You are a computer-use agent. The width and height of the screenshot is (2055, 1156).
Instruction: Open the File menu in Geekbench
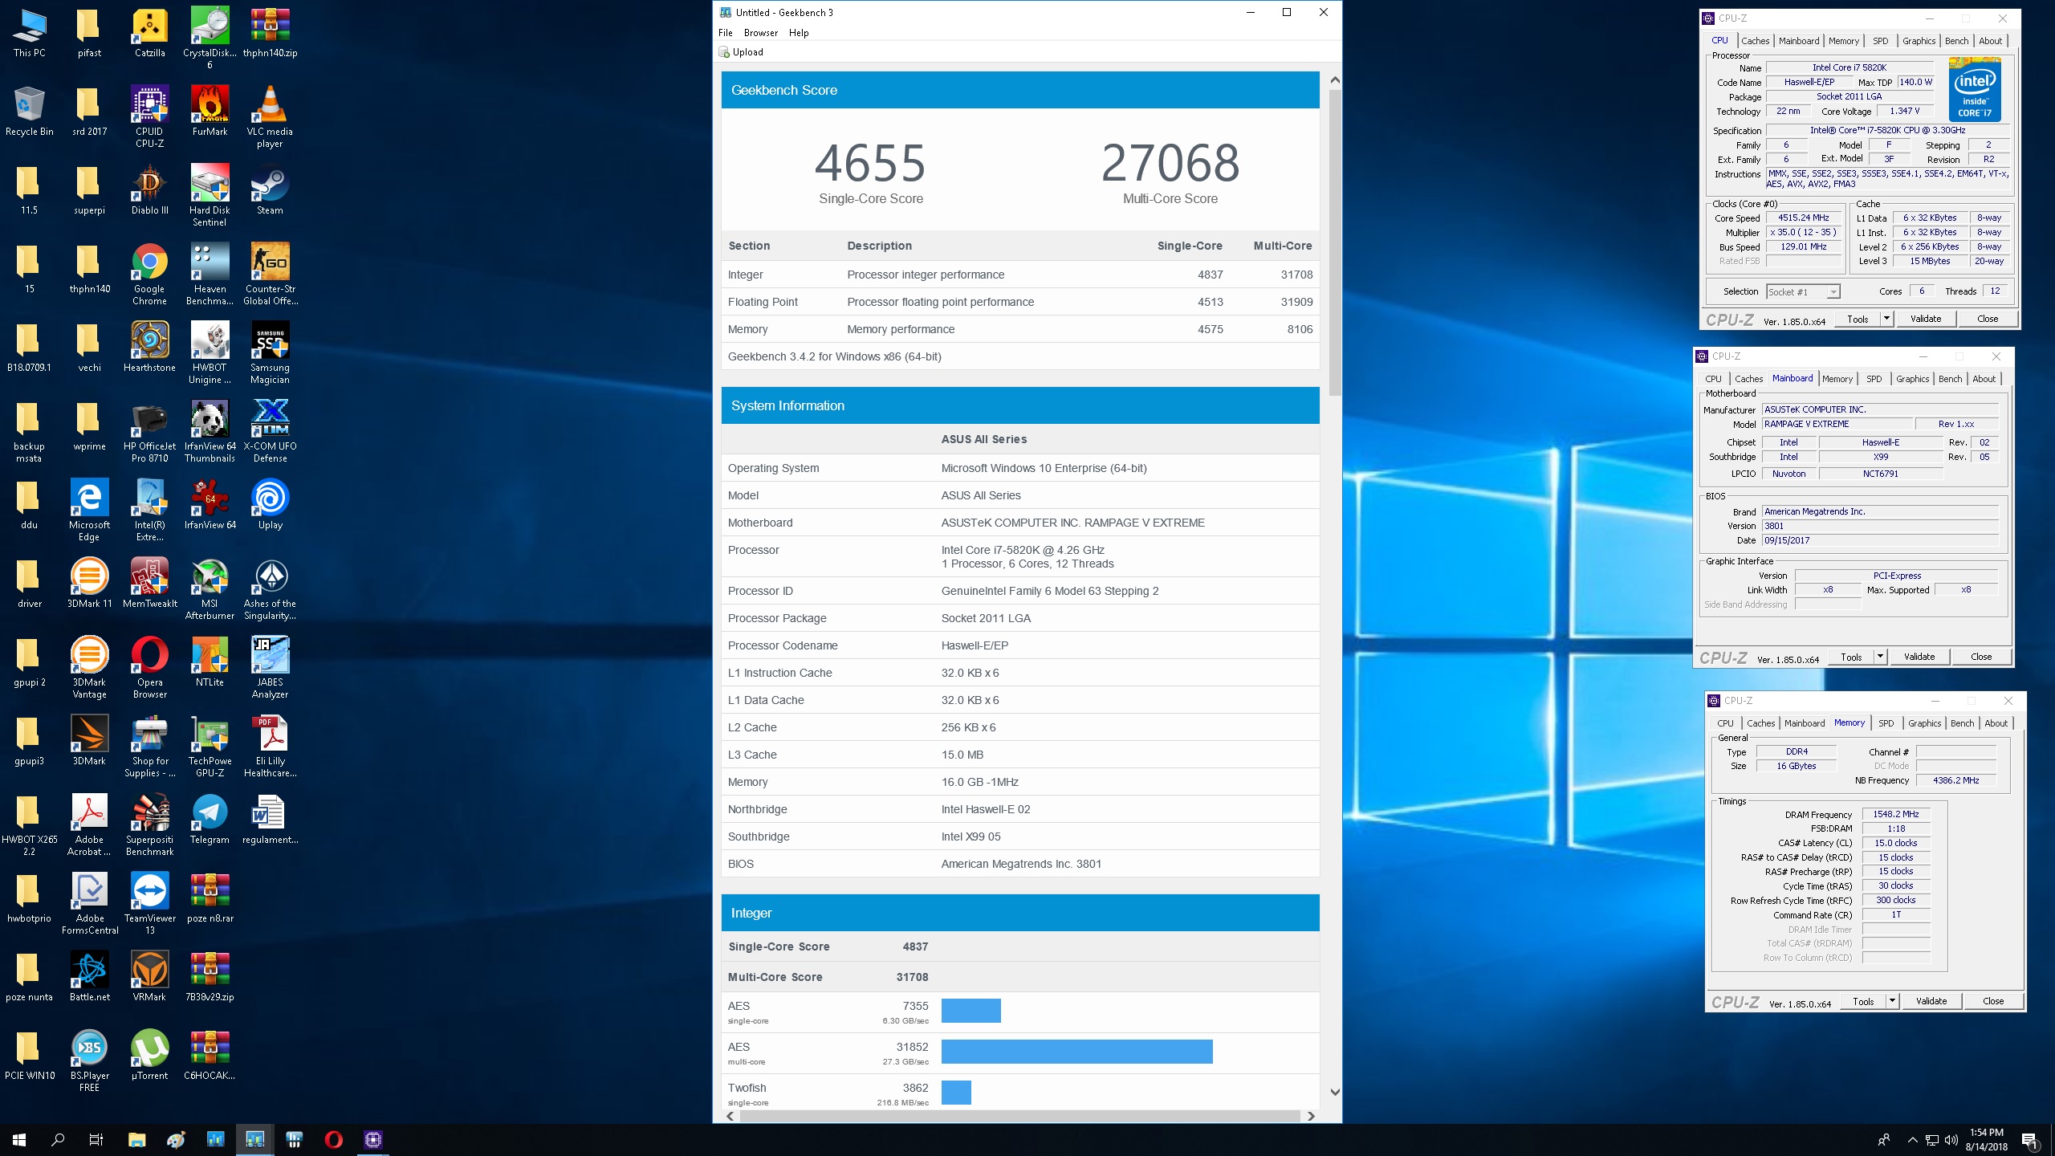(x=726, y=33)
